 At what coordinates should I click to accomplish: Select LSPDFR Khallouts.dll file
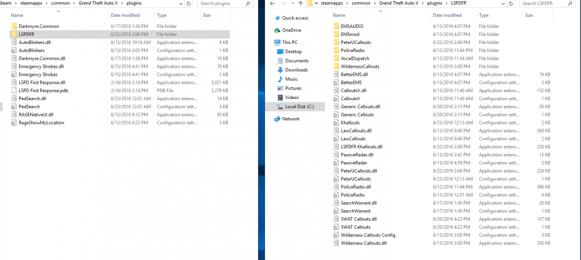361,147
